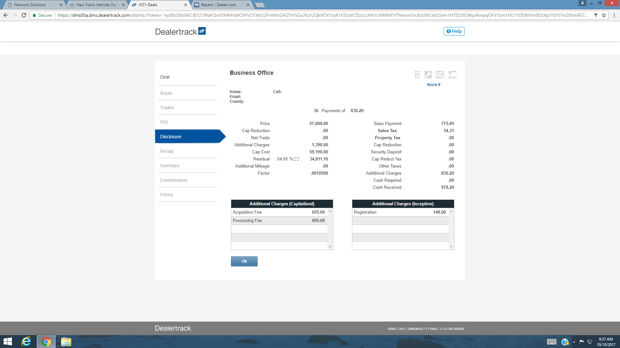The image size is (620, 348).
Task: Open the Chrome three-dot menu
Action: pos(614,15)
